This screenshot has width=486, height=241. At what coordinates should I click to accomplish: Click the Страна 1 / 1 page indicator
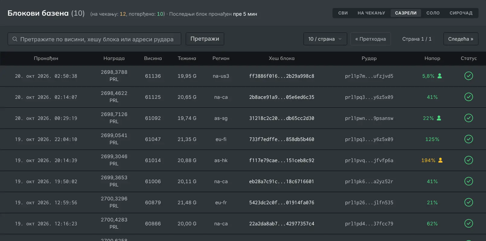(x=417, y=39)
